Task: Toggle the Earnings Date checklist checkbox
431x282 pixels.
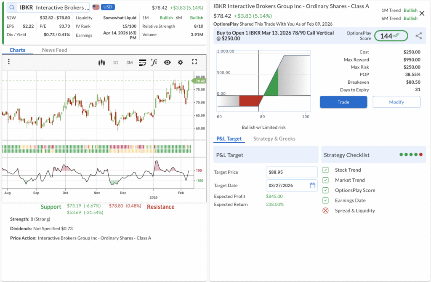Action: point(325,200)
